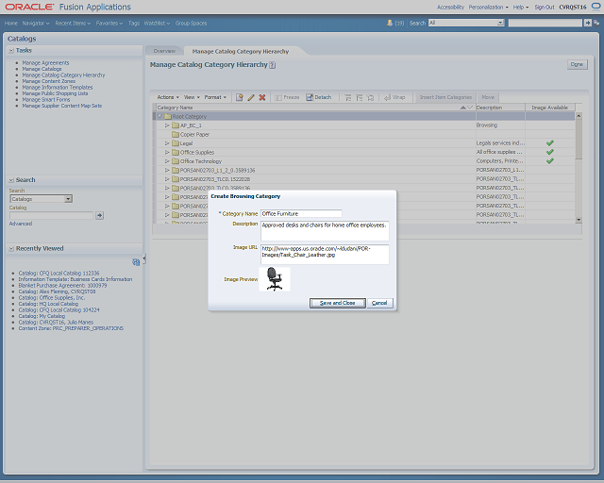
Task: Expand the Office Technology category
Action: [167, 161]
